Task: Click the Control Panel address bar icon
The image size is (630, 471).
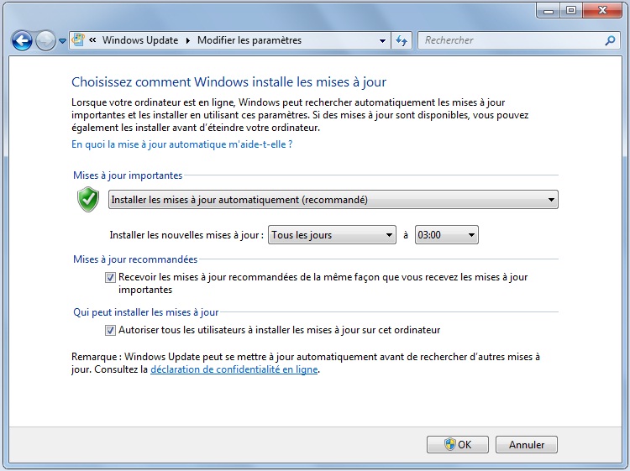Action: coord(79,39)
